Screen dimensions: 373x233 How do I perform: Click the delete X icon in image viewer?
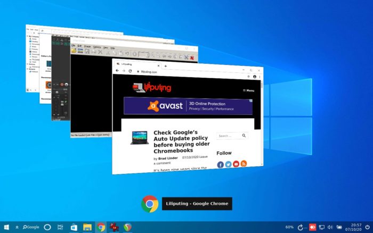pyautogui.click(x=100, y=52)
